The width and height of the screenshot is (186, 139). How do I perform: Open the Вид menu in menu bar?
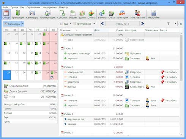(x=22, y=8)
